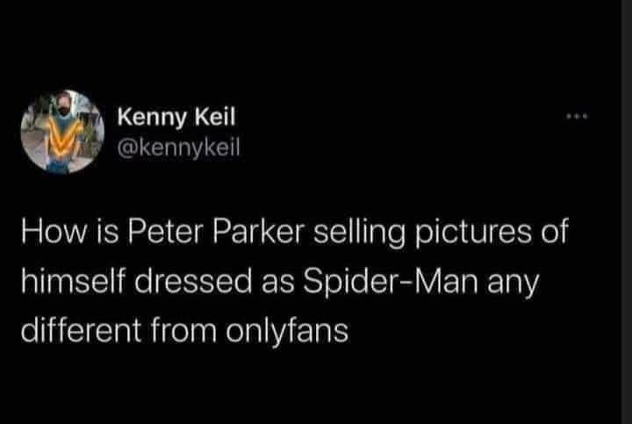Open the Kenny Keil display name link
Image resolution: width=632 pixels, height=424 pixels.
click(176, 118)
